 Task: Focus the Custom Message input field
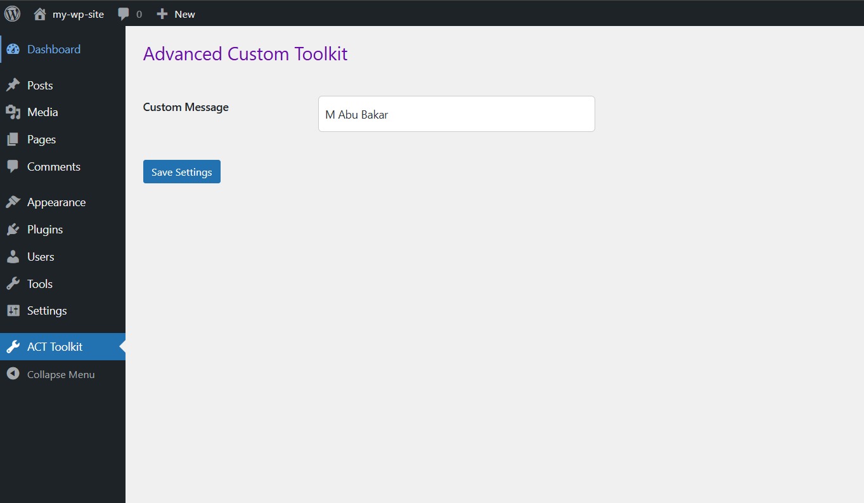pos(456,114)
